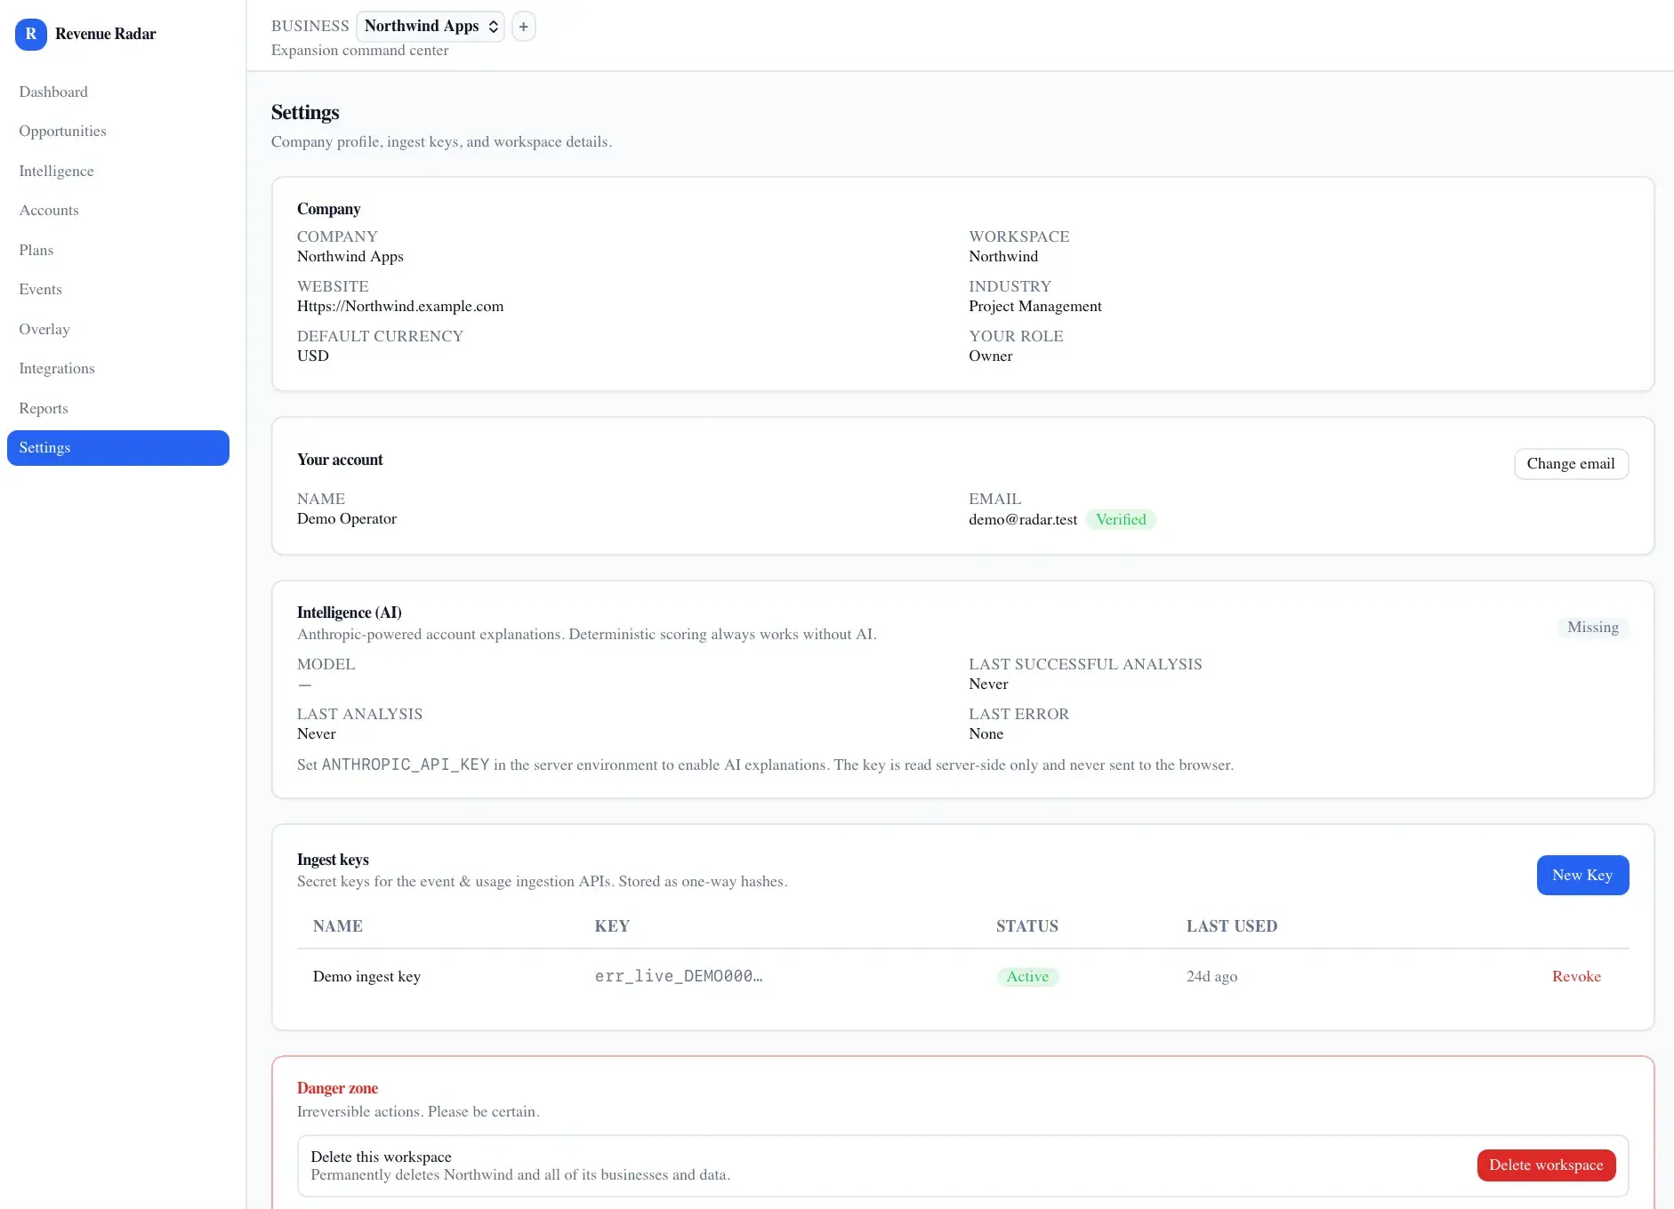Click the Northwind workspace value
Screen dimensions: 1674x1209
click(1003, 256)
